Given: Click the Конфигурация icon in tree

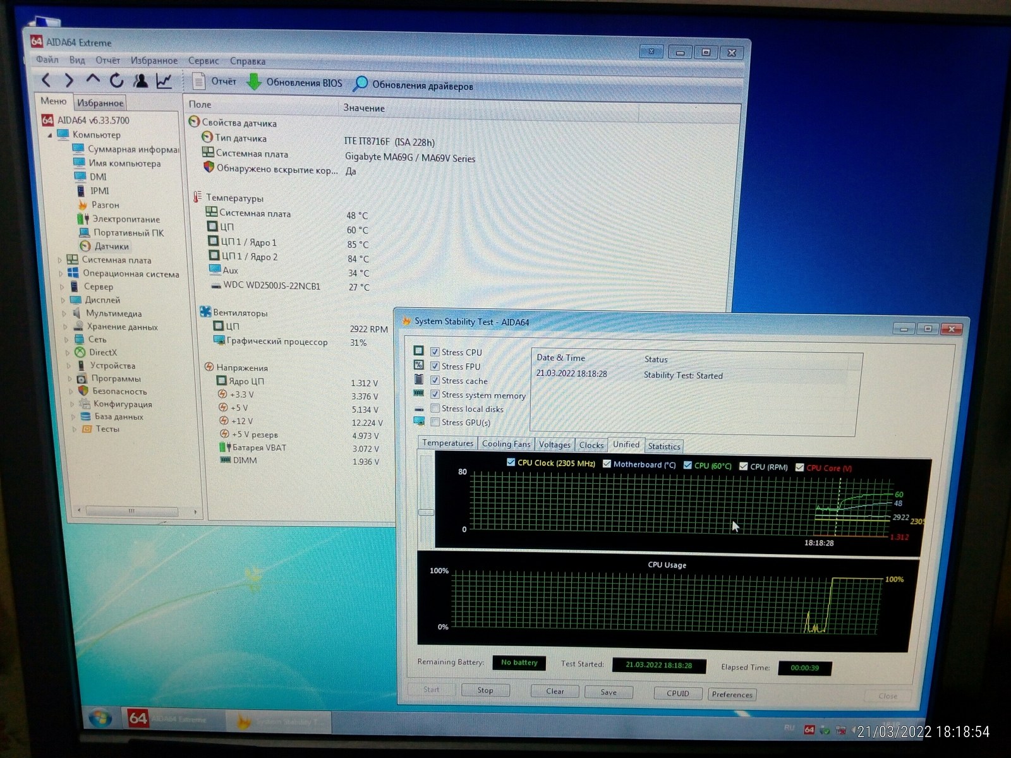Looking at the screenshot, I should coord(84,404).
